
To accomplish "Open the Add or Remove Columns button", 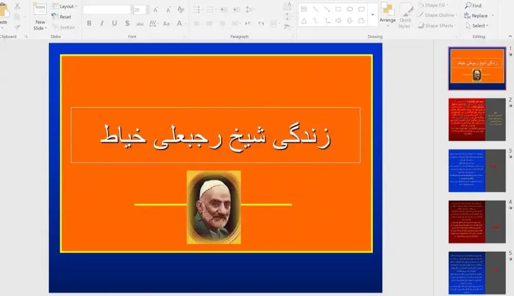I will click(274, 23).
